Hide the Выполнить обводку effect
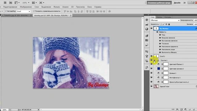Image resolution: width=197 pixels, height=111 pixels. pyautogui.click(x=160, y=52)
